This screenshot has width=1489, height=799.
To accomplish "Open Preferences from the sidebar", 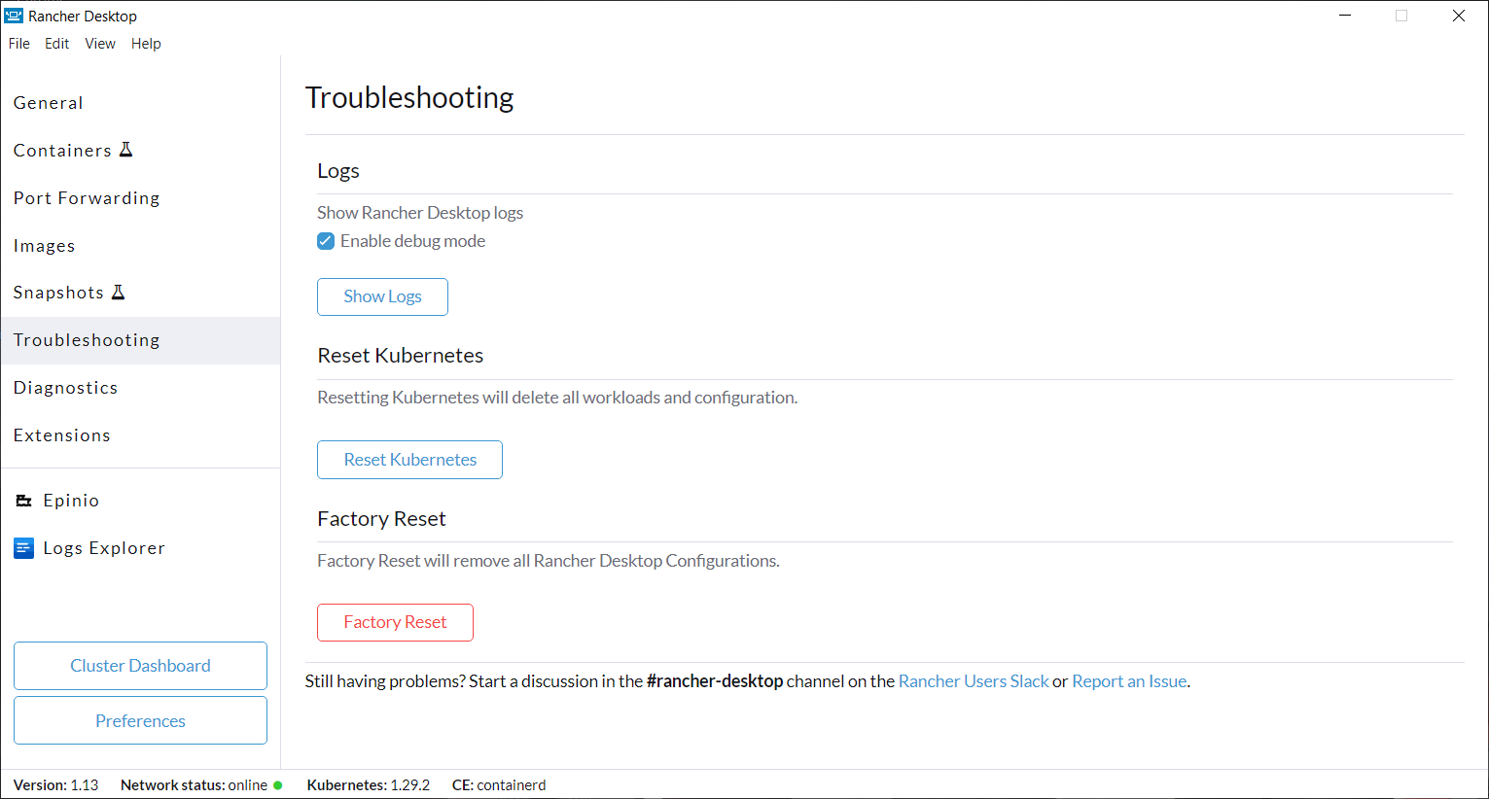I will point(140,720).
